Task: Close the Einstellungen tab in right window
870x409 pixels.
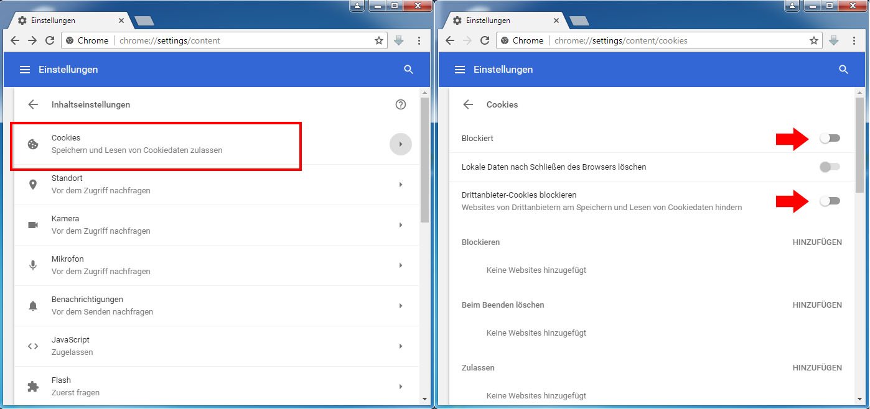Action: pyautogui.click(x=556, y=21)
